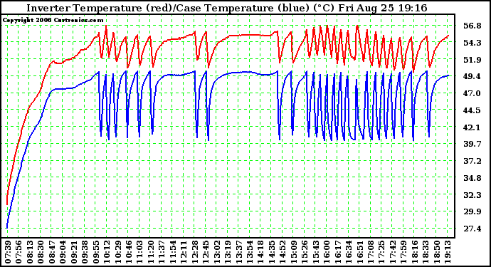Select the 14:52 time axis label
Screen dimensions: 491x267
coord(283,252)
